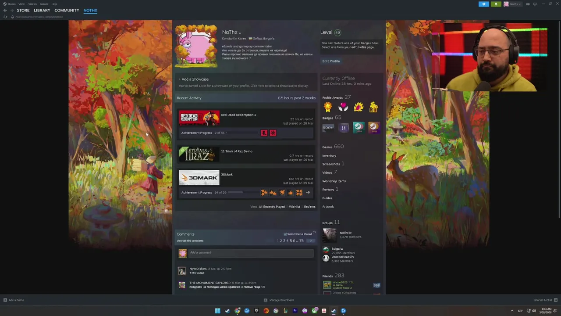Open the View menu
Viewport: 561px width, 316px height.
tap(21, 4)
